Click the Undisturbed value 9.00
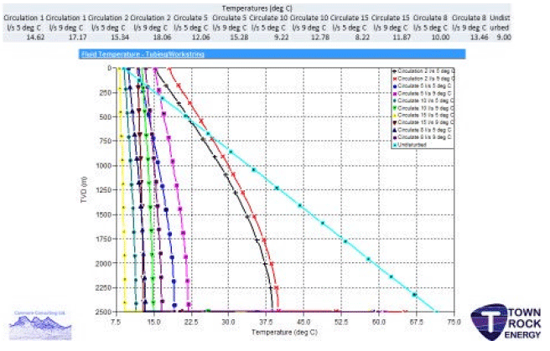This screenshot has width=550, height=351. tap(504, 37)
